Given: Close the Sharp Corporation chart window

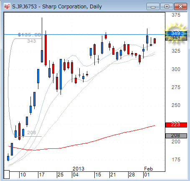Looking at the screenshot, I should 180,7.
